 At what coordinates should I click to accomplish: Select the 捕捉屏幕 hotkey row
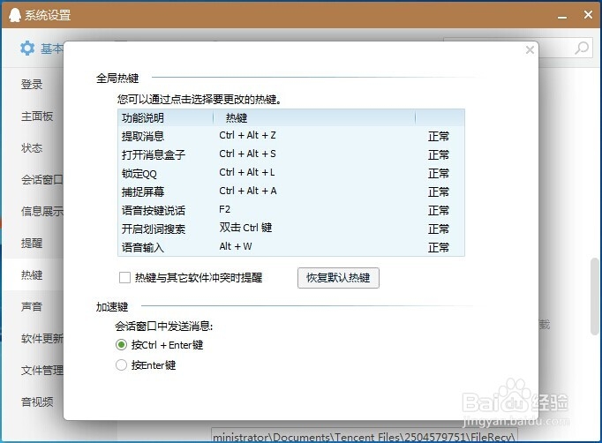291,191
